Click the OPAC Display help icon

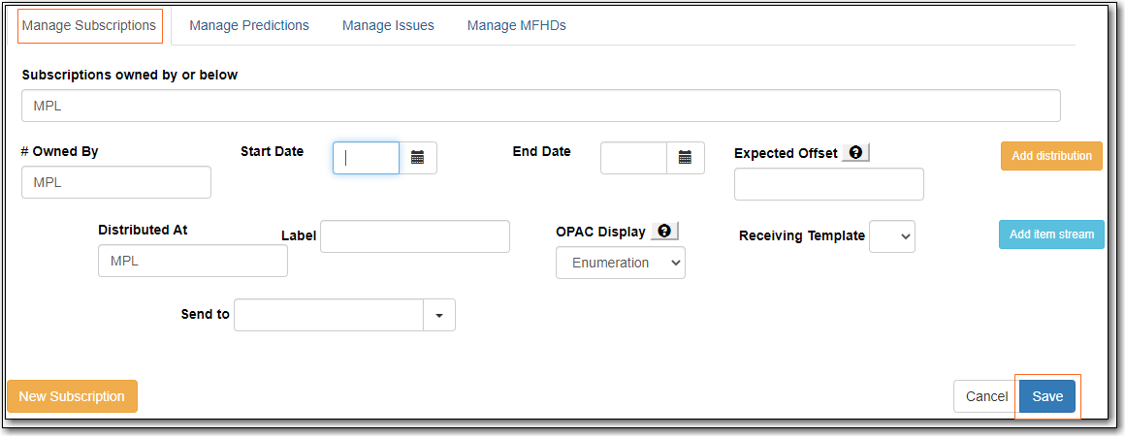click(664, 232)
